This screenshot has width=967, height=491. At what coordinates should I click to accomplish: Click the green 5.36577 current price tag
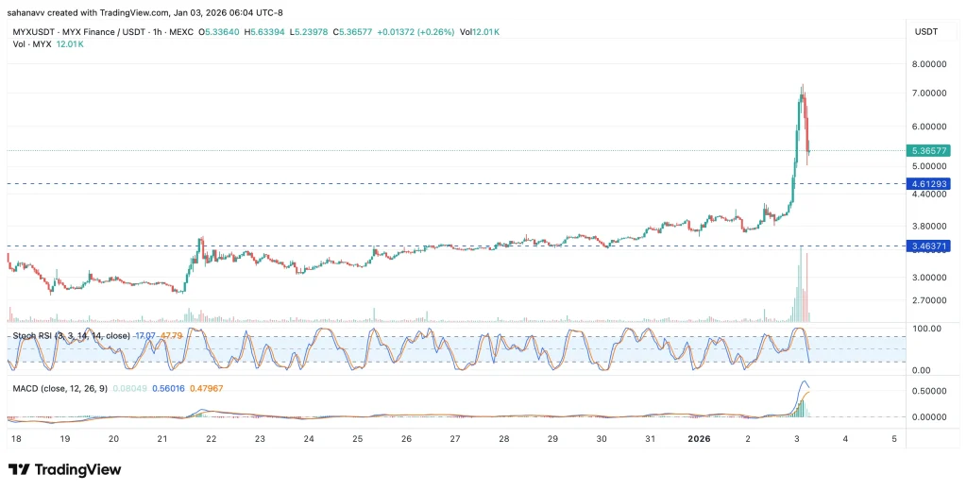pyautogui.click(x=926, y=150)
